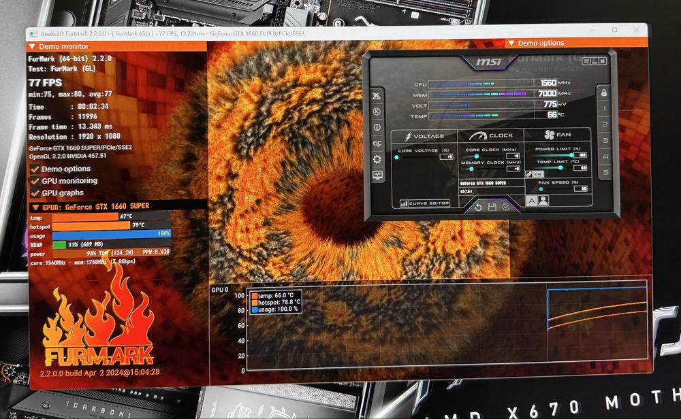Open the Curve Editor in Afterburner
This screenshot has height=419, width=681.
click(x=425, y=203)
